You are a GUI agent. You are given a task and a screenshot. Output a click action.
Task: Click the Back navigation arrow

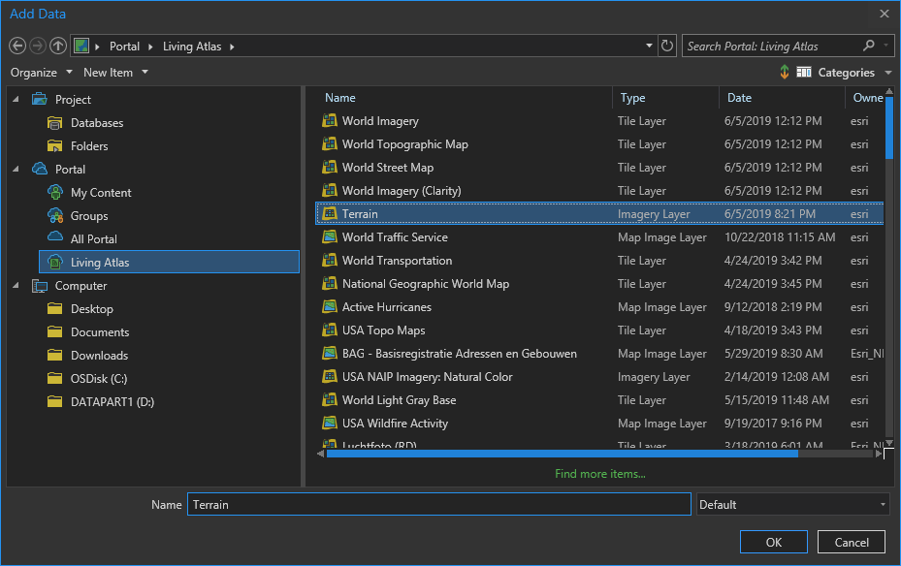point(17,46)
